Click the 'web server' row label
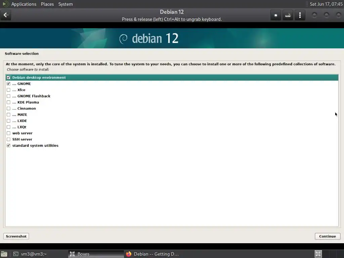Image resolution: width=344 pixels, height=258 pixels. [x=23, y=133]
